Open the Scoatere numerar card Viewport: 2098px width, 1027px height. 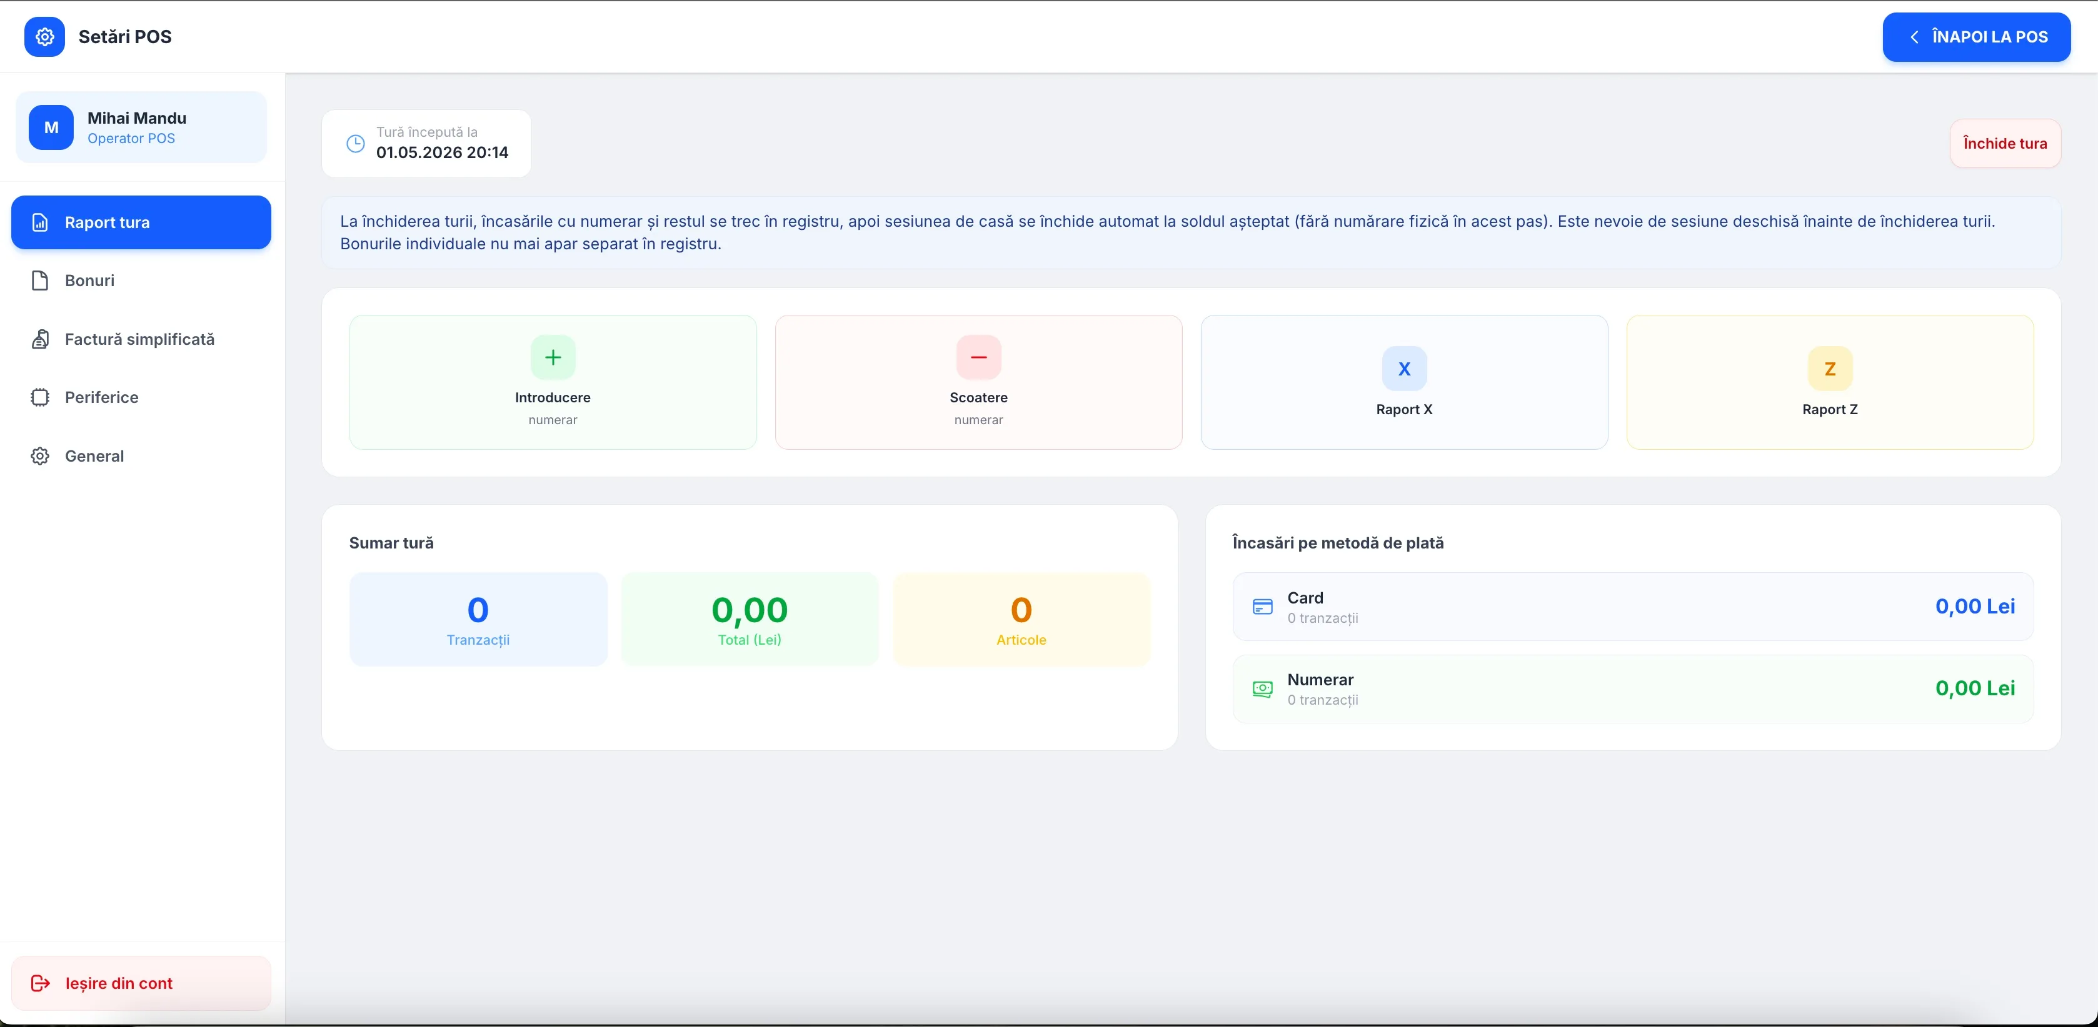[x=979, y=382]
